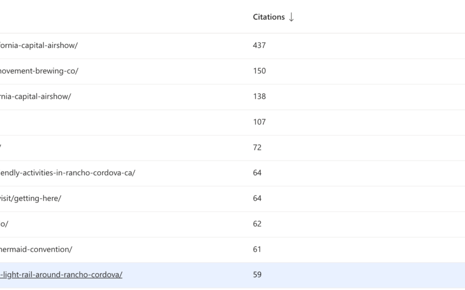Select the 59 citations cell in highlighted row

(x=257, y=275)
